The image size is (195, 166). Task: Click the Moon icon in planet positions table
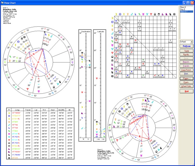(x=9, y=113)
